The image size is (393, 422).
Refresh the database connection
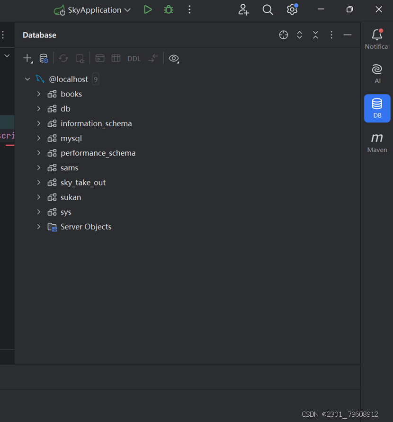(x=63, y=58)
